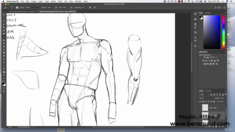Open the Paragraph panel icon
The height and width of the screenshot is (132, 235).
pyautogui.click(x=195, y=41)
